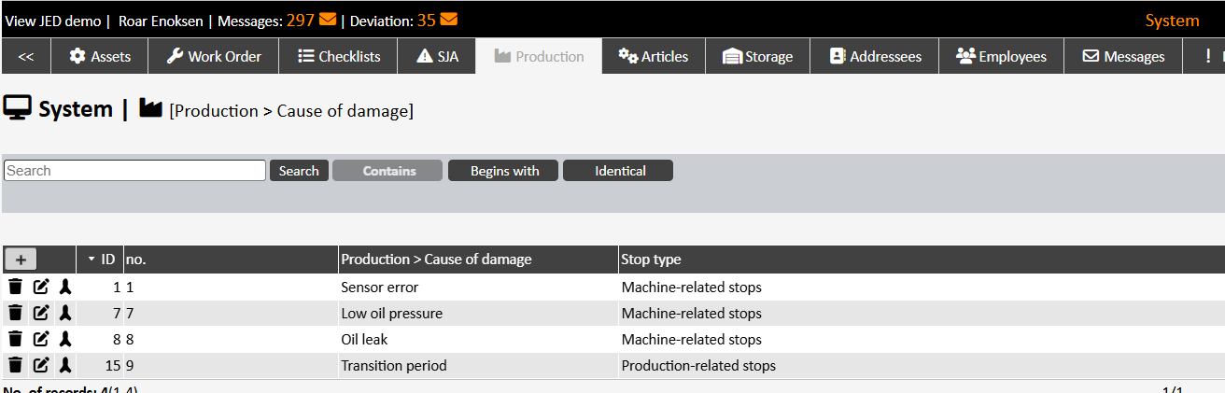Delete the Transition period entry
Screen dimensions: 1225x393
click(16, 365)
